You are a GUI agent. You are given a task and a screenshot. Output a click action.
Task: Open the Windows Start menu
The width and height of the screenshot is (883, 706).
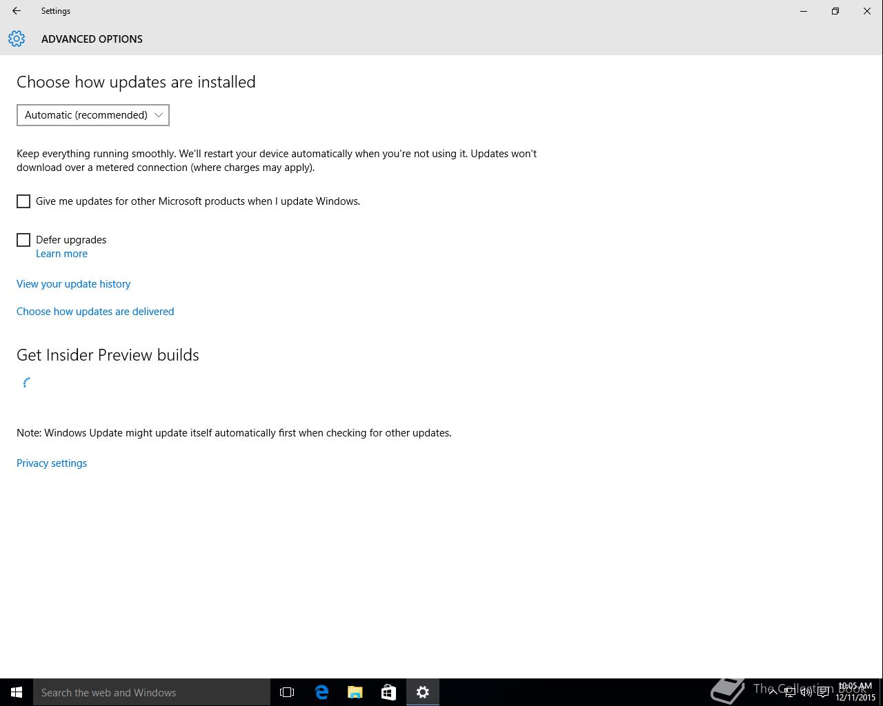(17, 692)
